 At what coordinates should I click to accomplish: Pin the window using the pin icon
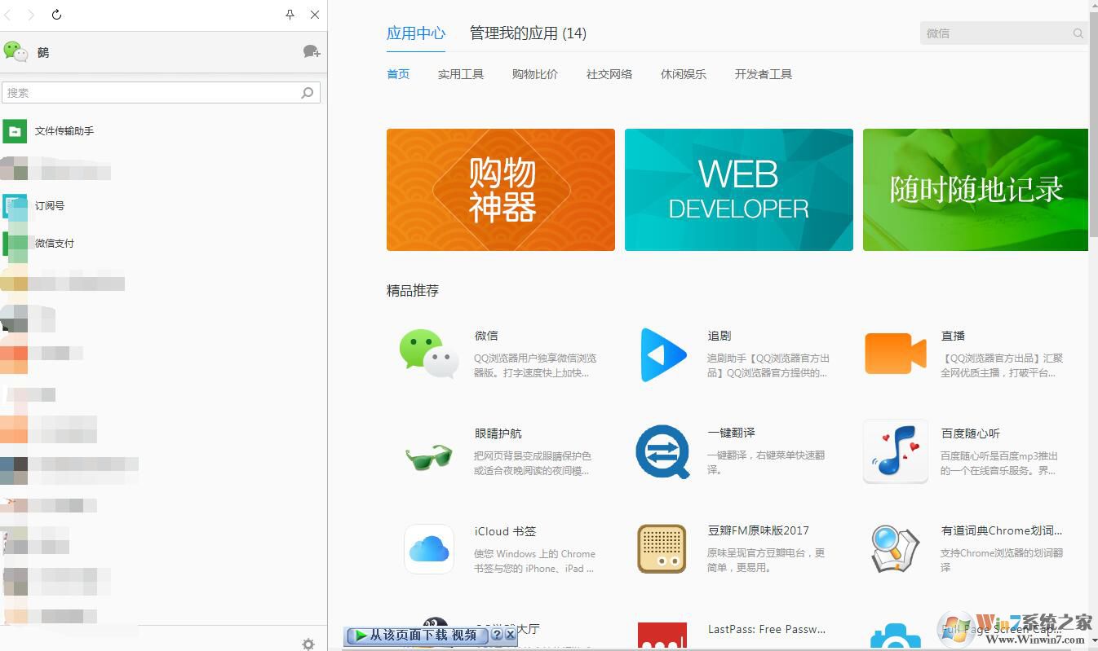(x=289, y=15)
